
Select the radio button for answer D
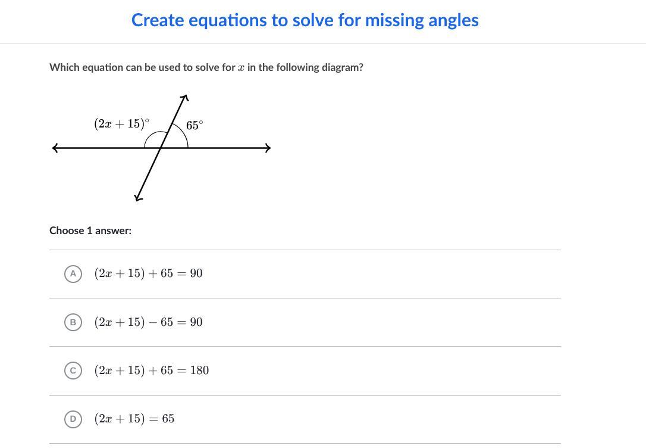(x=73, y=419)
